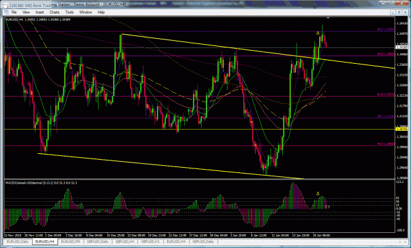411x248 pixels.
Task: Switch to the EURUSD,M5 chart tab
Action: 70,241
